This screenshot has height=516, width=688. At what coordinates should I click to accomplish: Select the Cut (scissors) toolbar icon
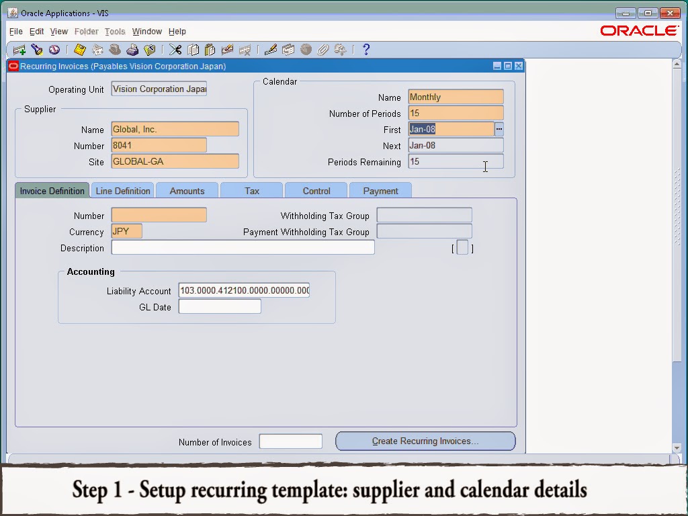pyautogui.click(x=173, y=49)
